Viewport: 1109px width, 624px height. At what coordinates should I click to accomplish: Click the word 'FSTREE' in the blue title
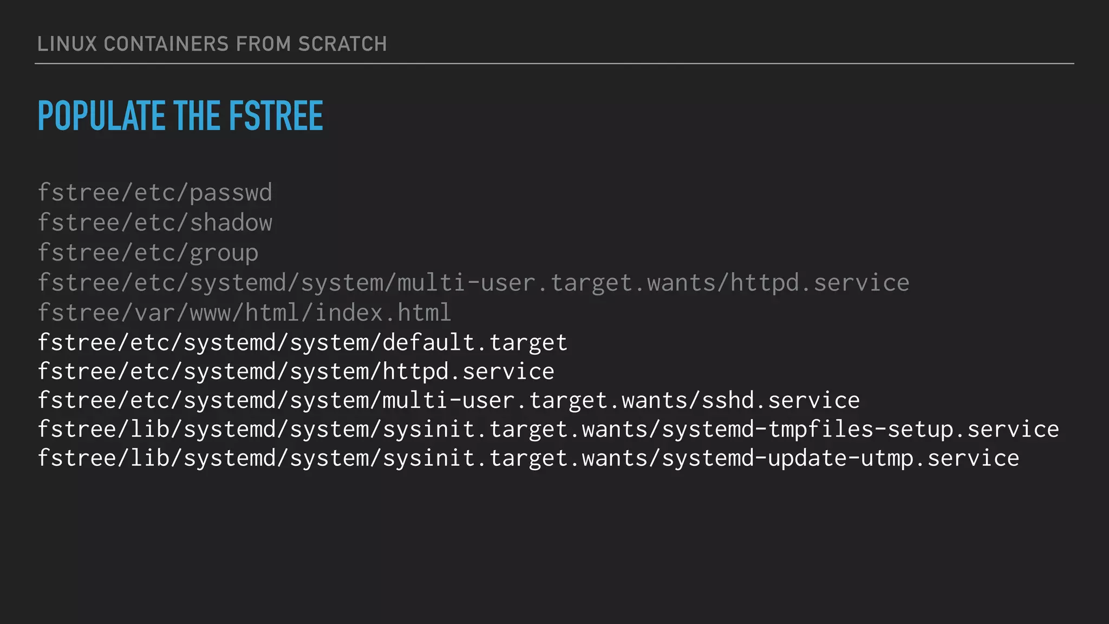276,116
